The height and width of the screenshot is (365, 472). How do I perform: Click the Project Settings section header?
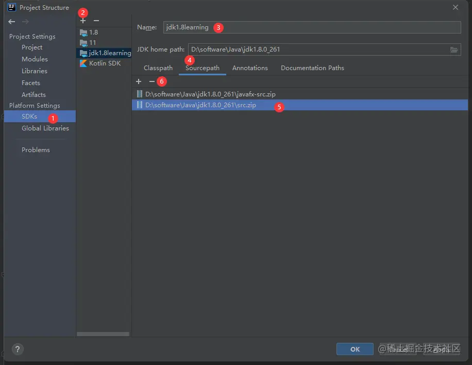(x=32, y=37)
